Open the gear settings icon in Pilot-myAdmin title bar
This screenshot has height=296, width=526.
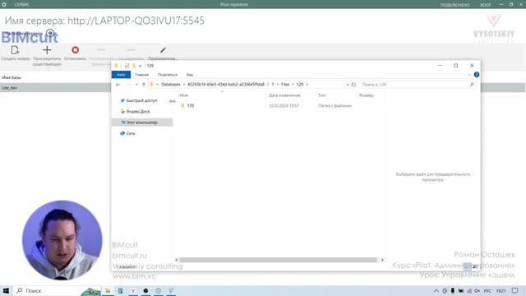(x=4, y=5)
